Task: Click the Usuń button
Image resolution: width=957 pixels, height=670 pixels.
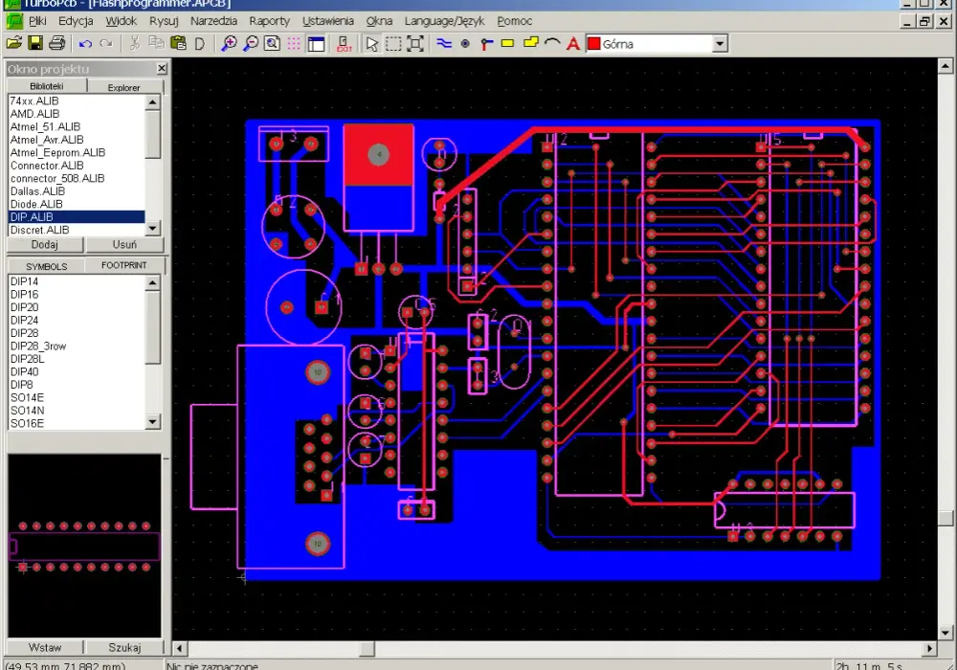Action: (124, 245)
